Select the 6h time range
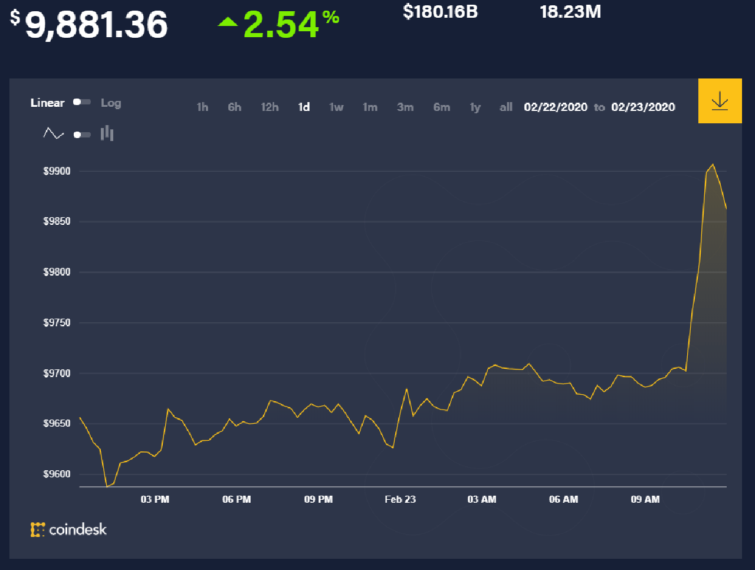Image resolution: width=755 pixels, height=570 pixels. pos(235,107)
